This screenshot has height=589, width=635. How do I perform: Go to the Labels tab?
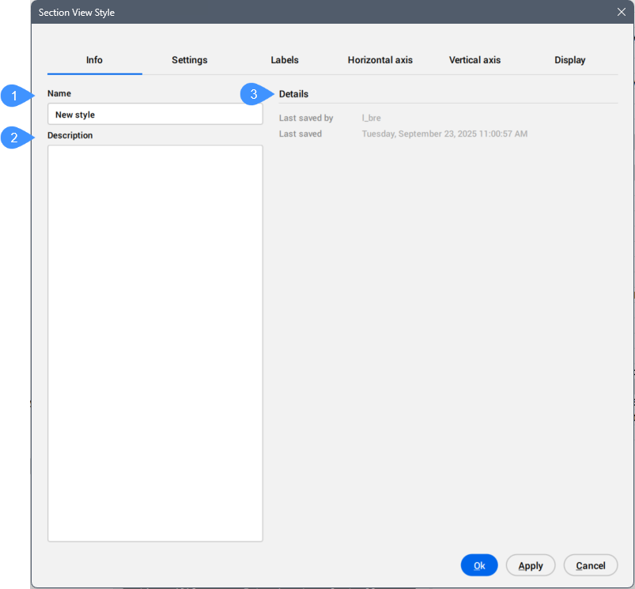tap(285, 60)
